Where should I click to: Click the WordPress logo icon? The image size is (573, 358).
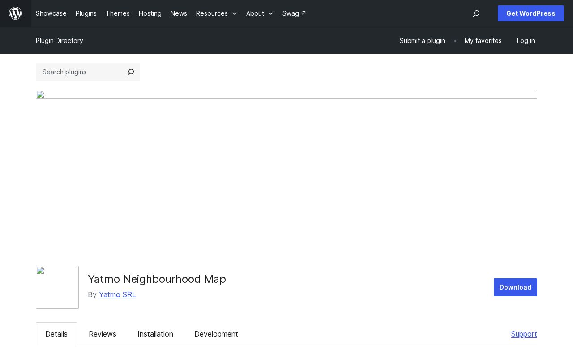pos(16,13)
